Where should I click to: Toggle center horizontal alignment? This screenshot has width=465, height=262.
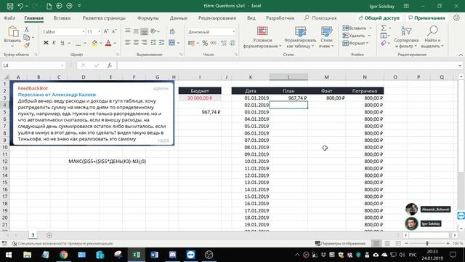[136, 43]
